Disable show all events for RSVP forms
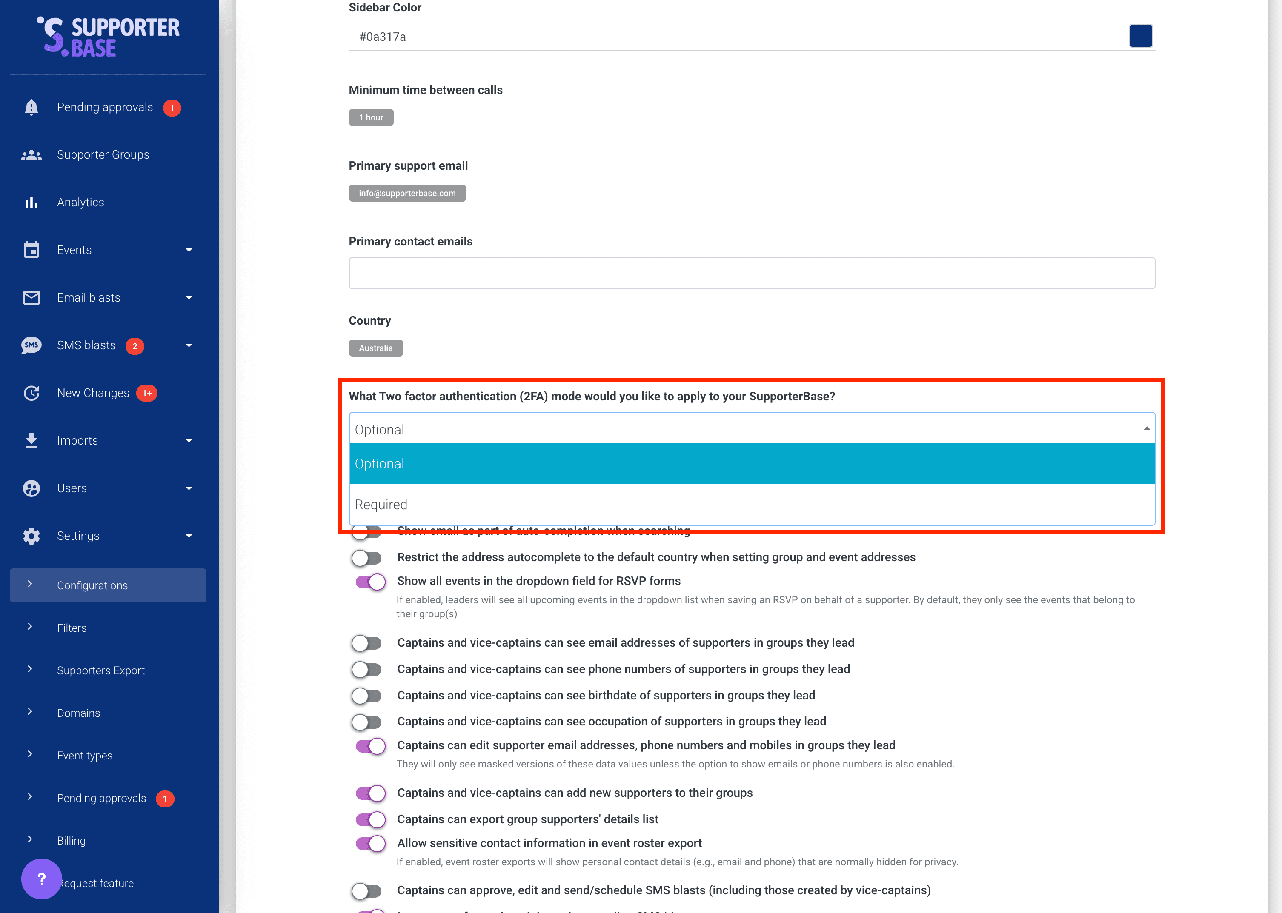Viewport: 1282px width, 913px height. coord(371,581)
